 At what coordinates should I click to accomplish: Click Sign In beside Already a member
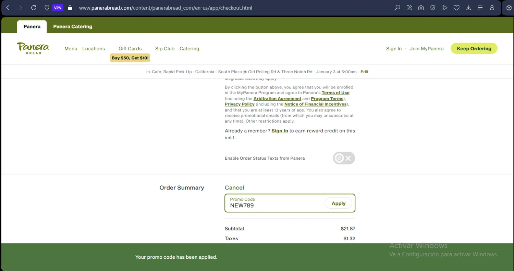280,131
